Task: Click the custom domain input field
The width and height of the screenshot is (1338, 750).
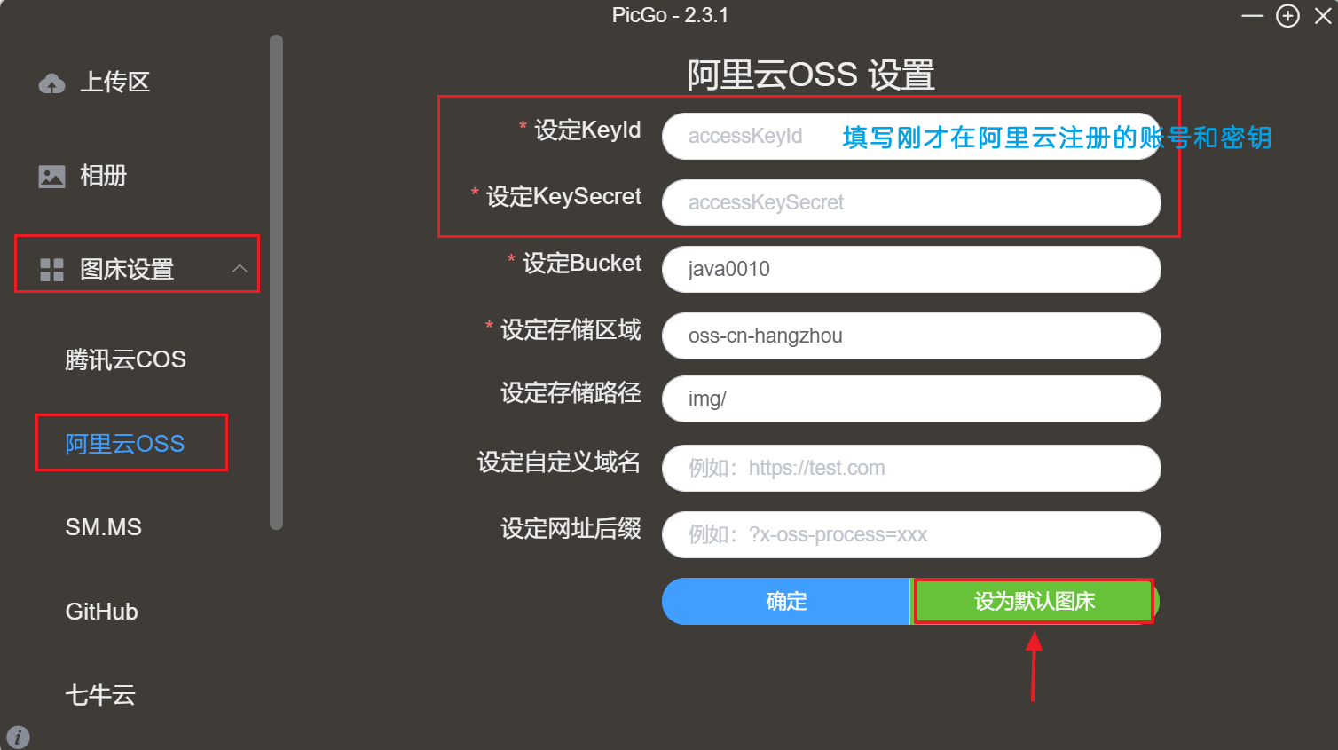Action: click(911, 468)
